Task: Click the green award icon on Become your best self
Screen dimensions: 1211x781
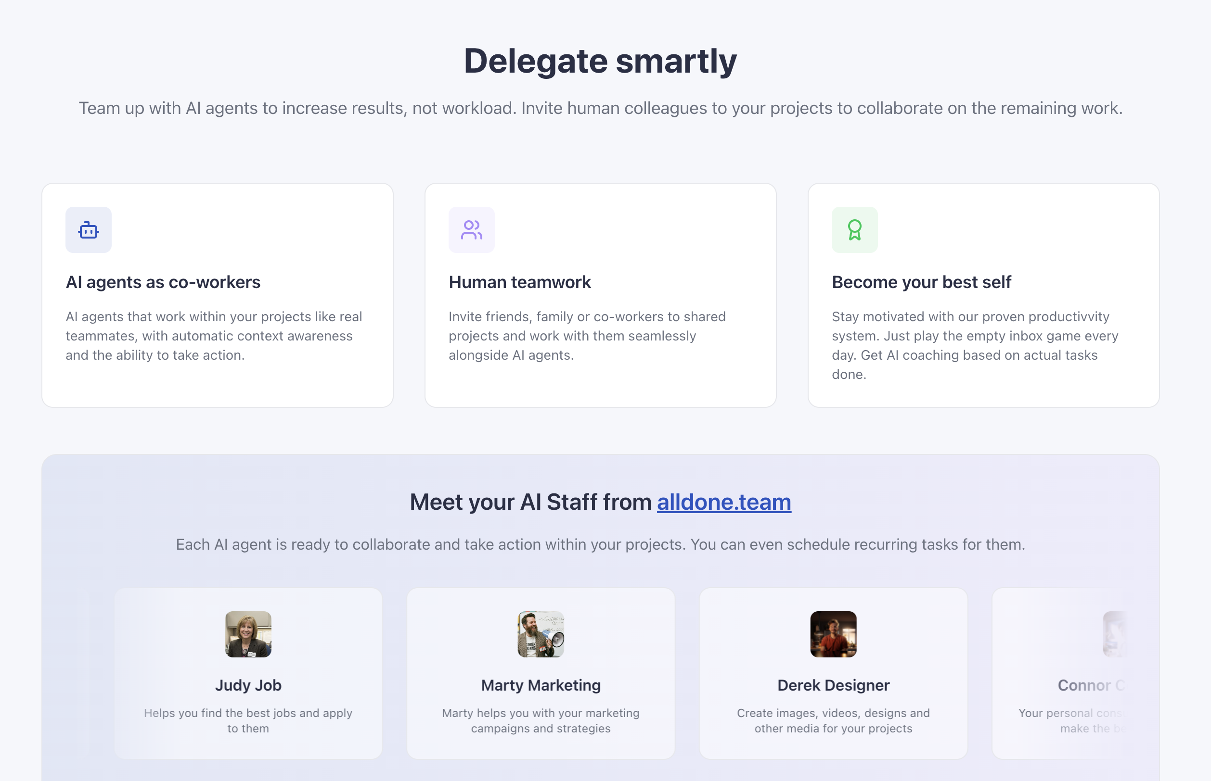Action: (855, 230)
